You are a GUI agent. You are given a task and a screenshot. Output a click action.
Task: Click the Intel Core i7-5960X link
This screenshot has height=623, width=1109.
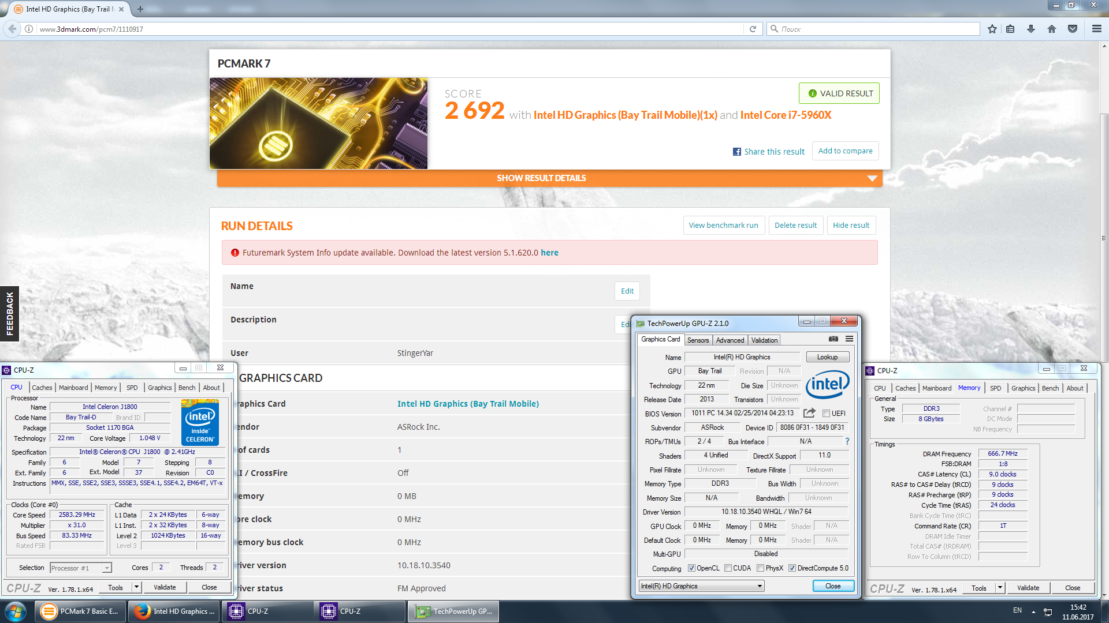(786, 115)
